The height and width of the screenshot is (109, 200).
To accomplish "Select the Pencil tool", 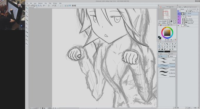I will [x=162, y=47].
